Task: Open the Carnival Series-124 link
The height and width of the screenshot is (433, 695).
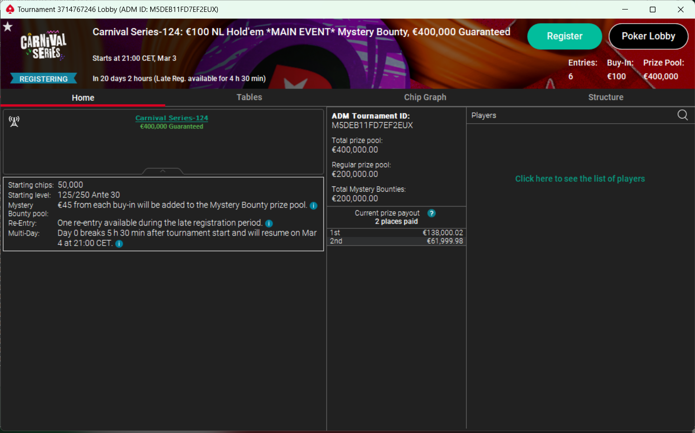Action: click(172, 118)
